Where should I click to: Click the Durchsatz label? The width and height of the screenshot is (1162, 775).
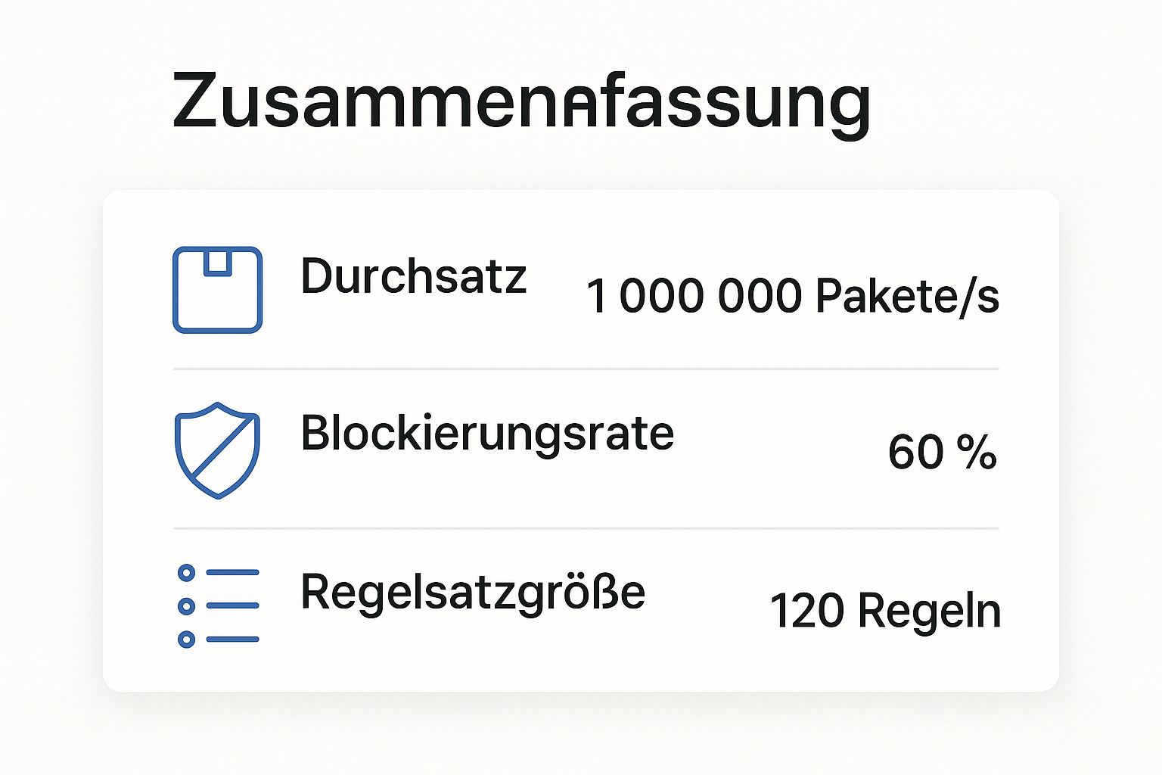click(413, 276)
